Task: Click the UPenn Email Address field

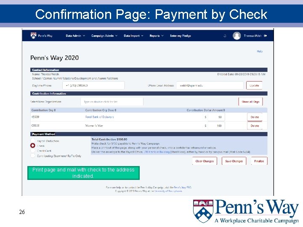Action: click(210, 85)
